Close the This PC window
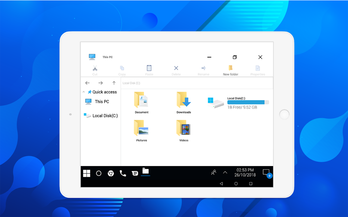 point(260,57)
